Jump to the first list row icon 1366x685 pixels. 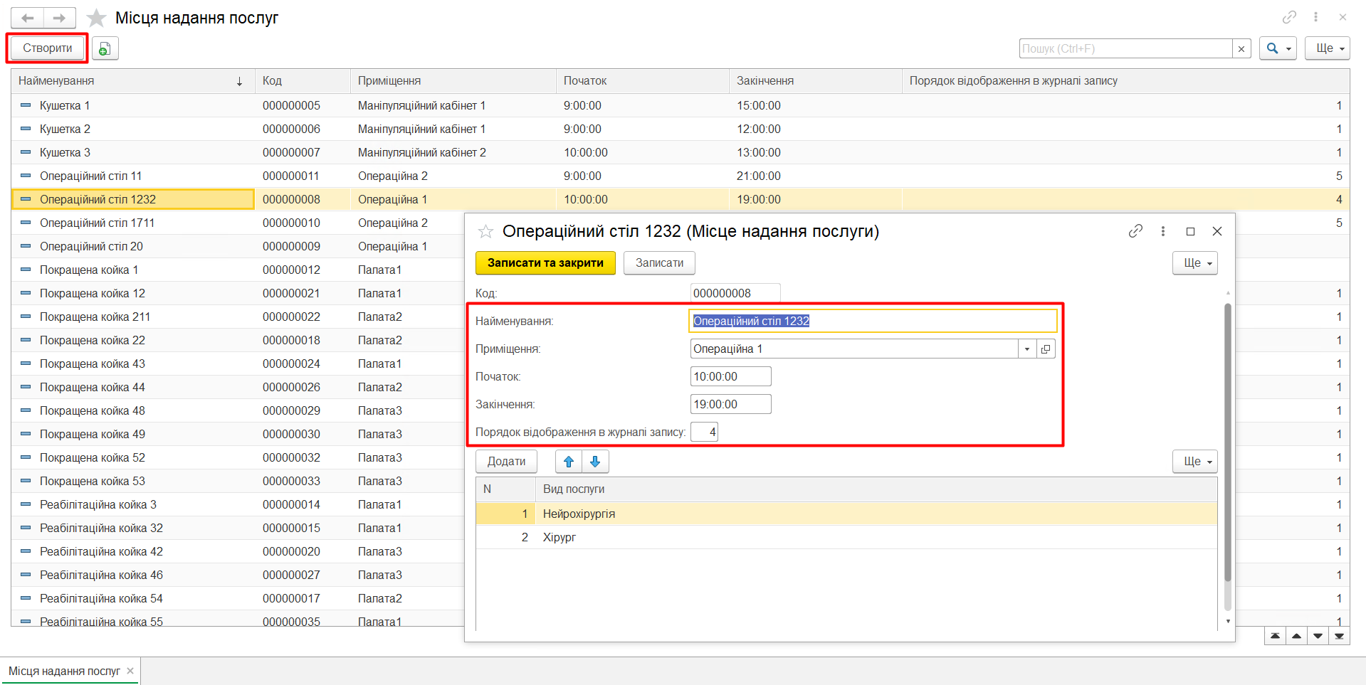[1275, 636]
